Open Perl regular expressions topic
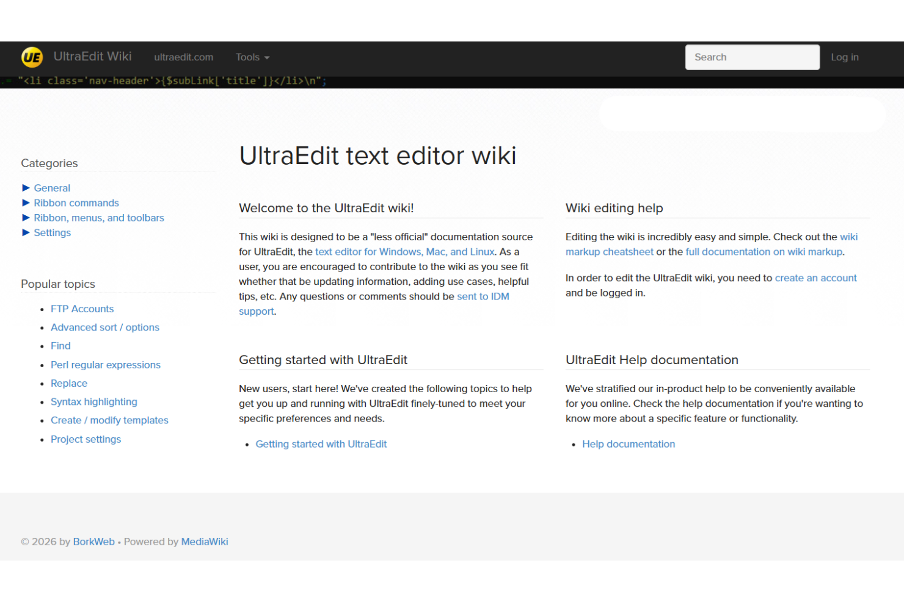 (x=106, y=365)
